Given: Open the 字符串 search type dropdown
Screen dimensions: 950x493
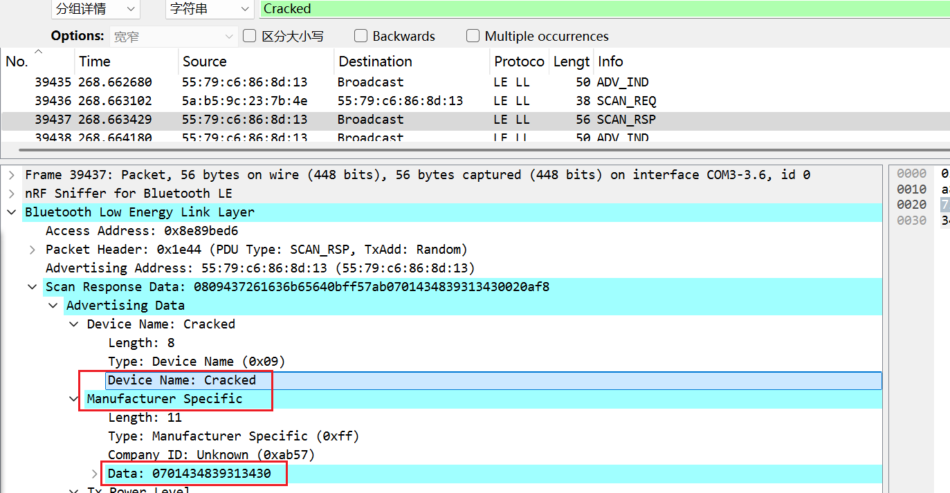Looking at the screenshot, I should point(210,9).
